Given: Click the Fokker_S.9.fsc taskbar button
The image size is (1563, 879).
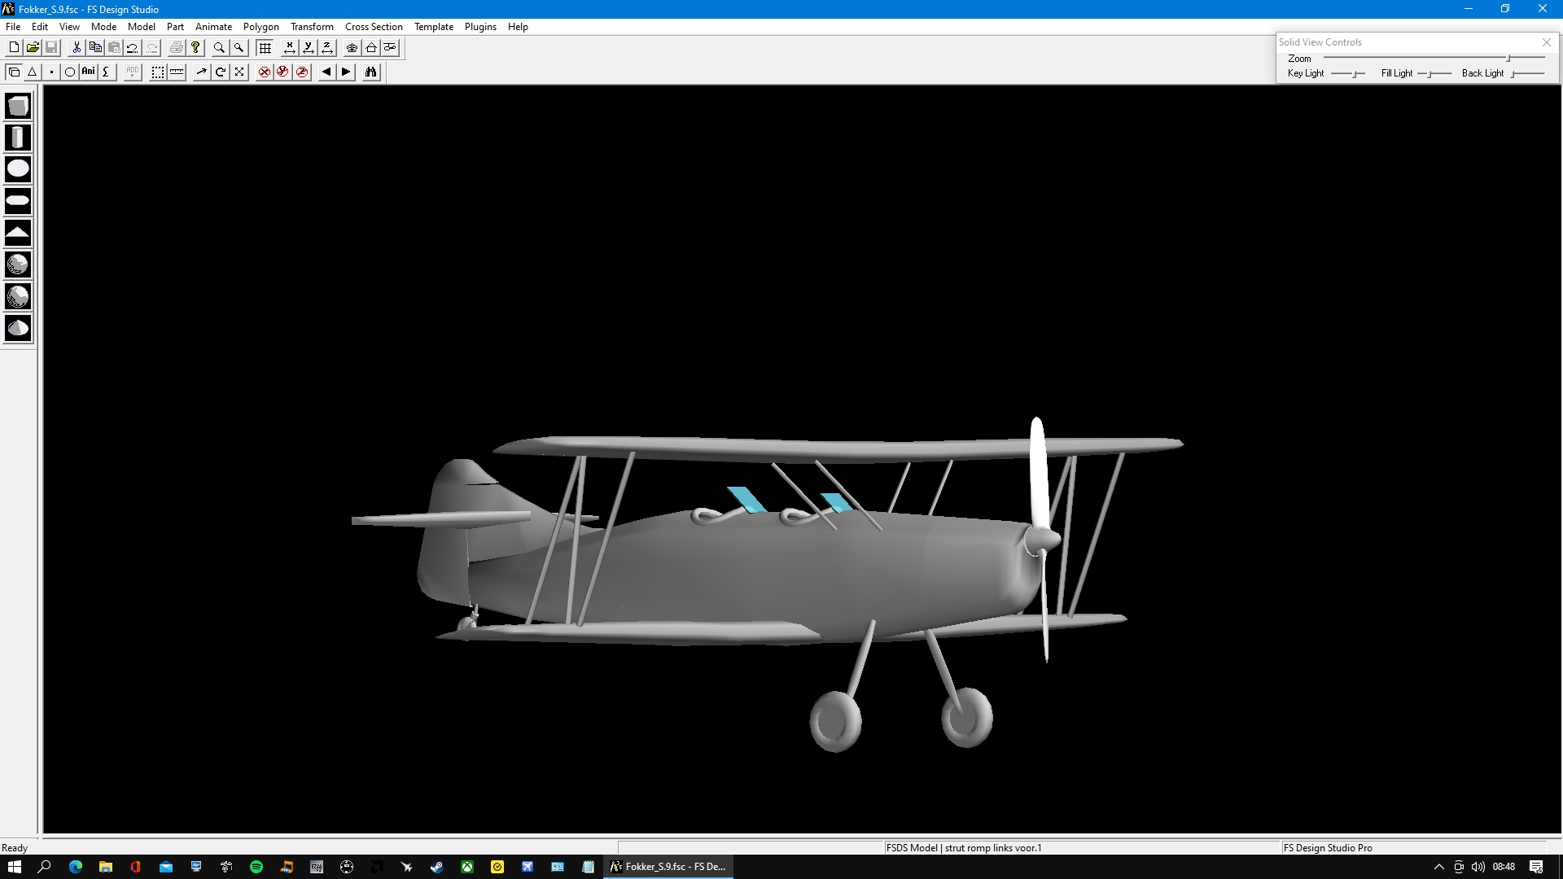Looking at the screenshot, I should point(668,867).
